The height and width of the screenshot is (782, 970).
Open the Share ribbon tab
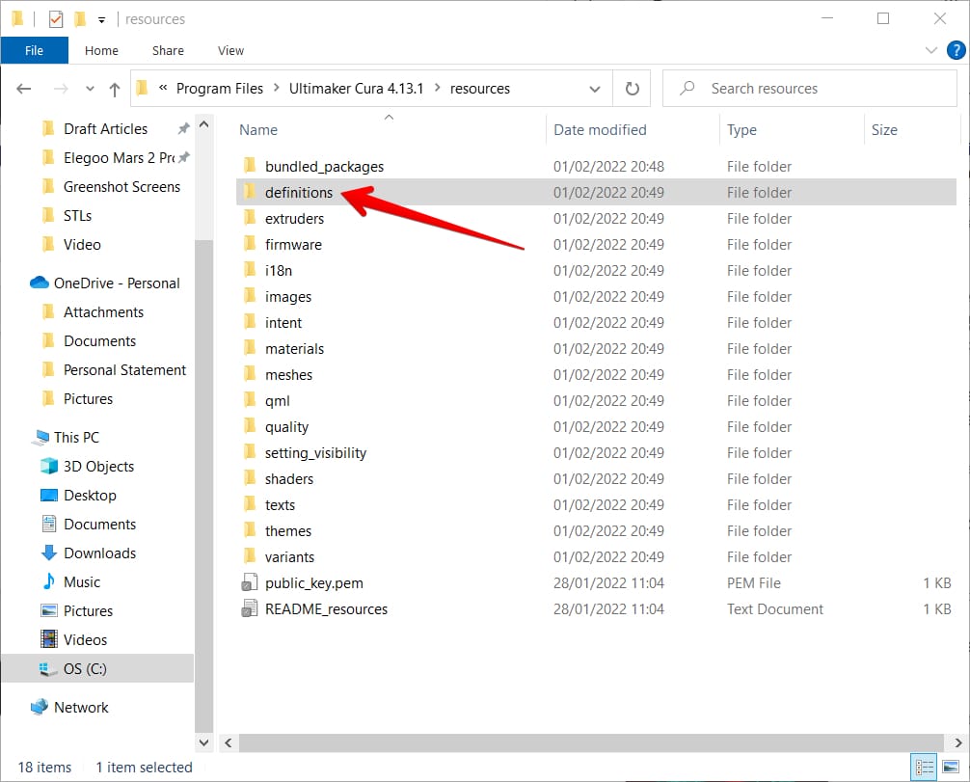(168, 50)
